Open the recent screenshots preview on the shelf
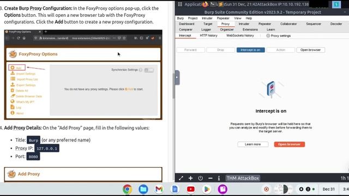Image resolution: width=349 pixels, height=196 pixels. point(283,189)
